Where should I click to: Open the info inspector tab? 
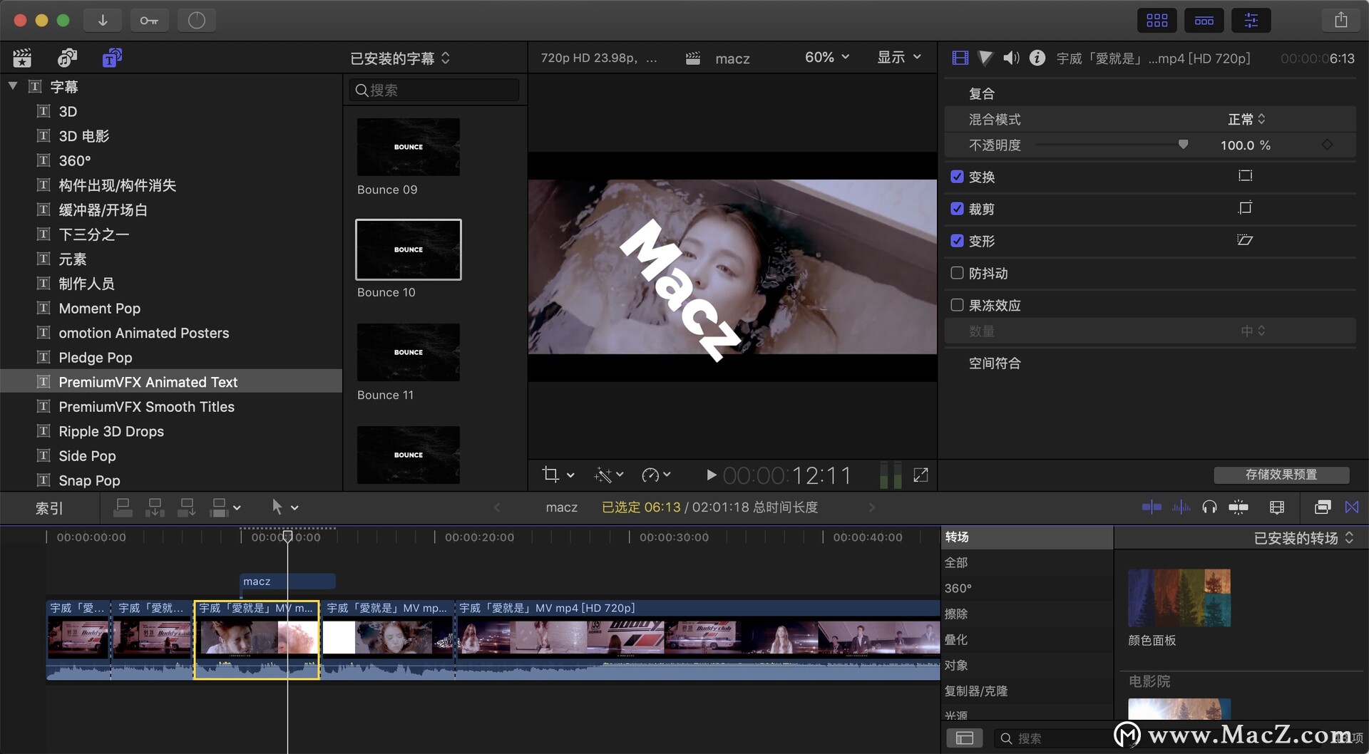tap(1037, 58)
